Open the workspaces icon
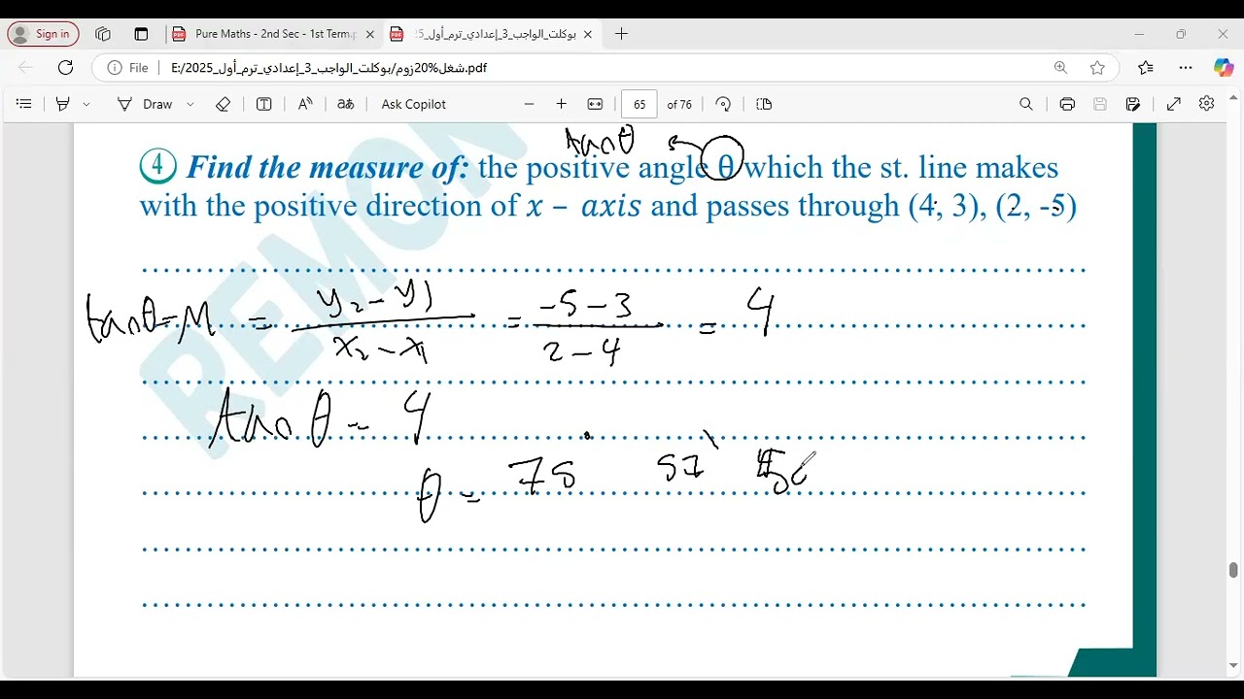This screenshot has height=699, width=1244. [103, 34]
